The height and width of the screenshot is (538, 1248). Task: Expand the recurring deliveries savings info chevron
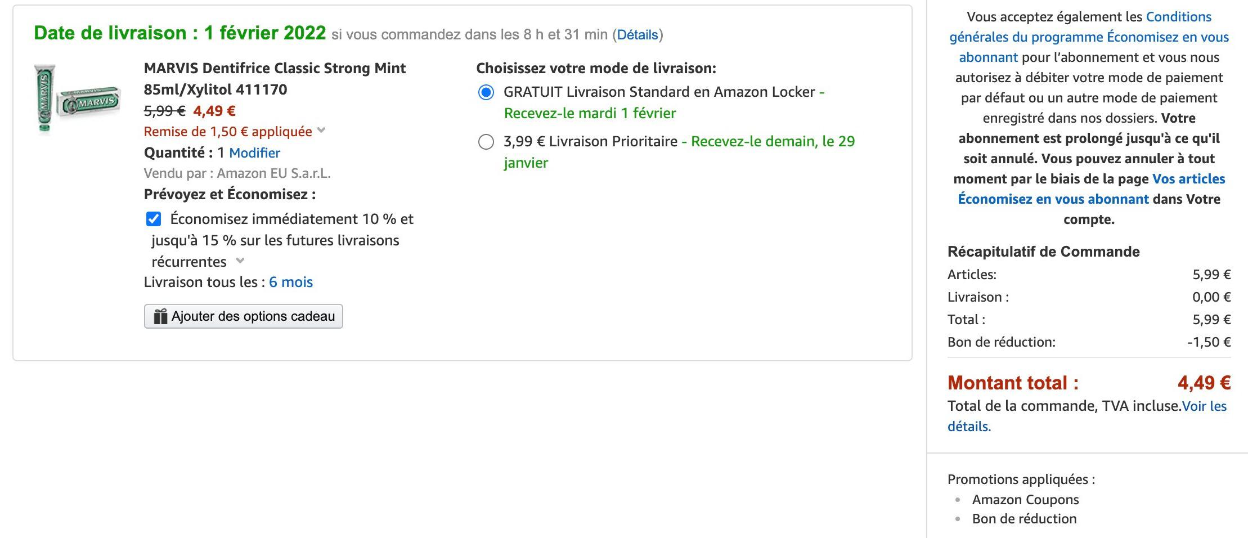pos(240,261)
